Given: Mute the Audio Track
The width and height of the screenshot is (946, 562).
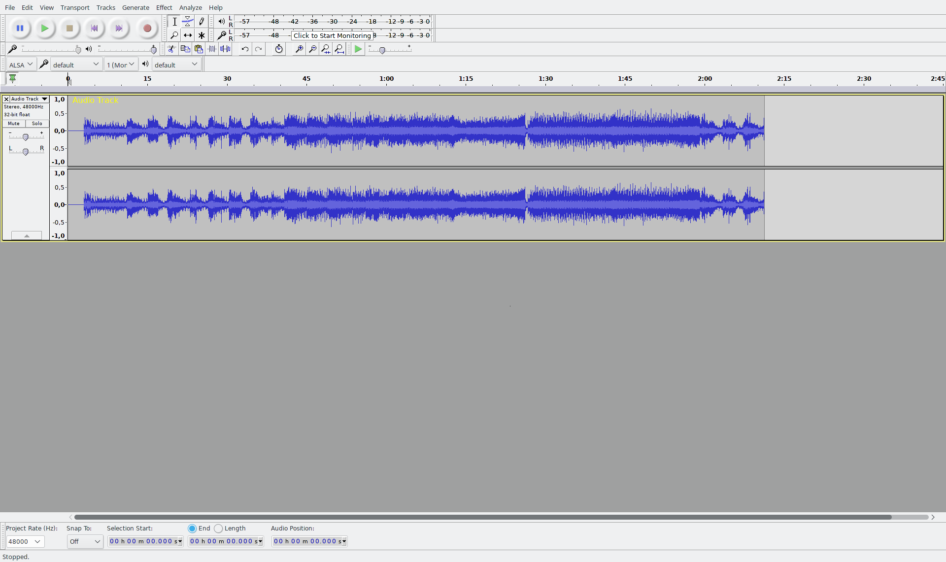Looking at the screenshot, I should (x=14, y=124).
